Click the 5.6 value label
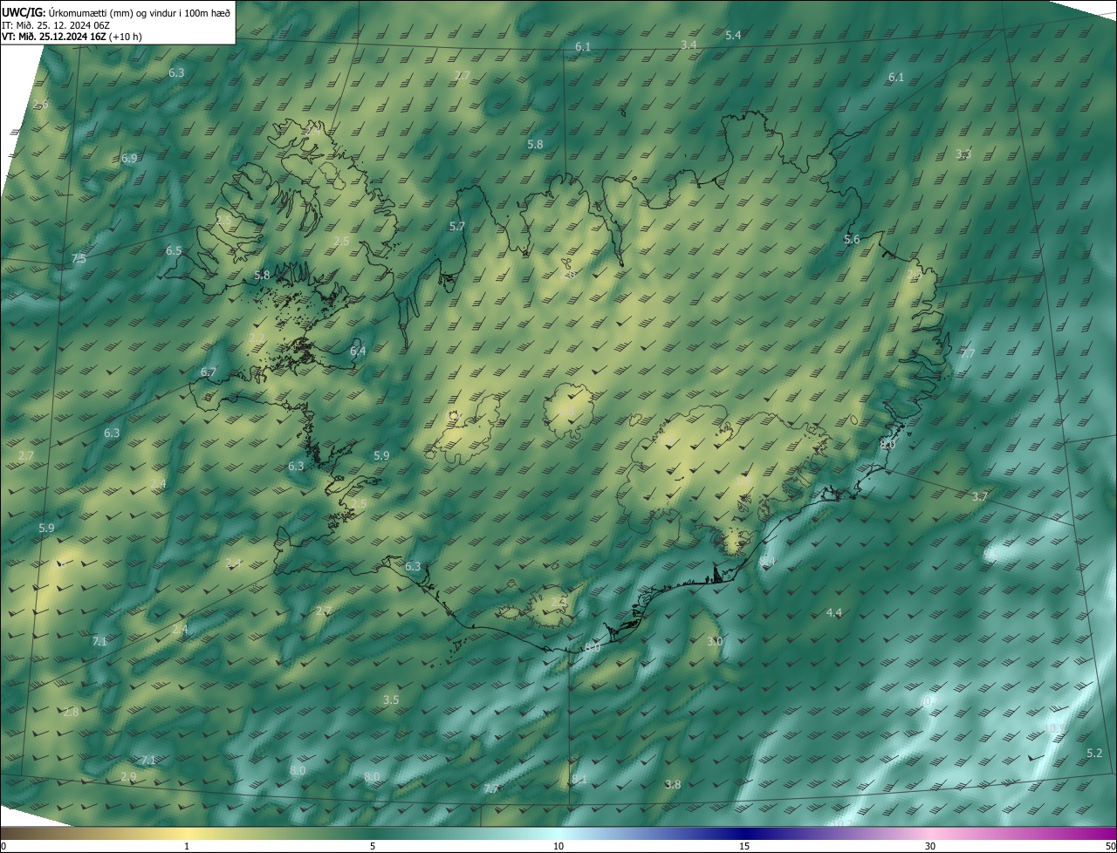1117x853 pixels. click(852, 239)
